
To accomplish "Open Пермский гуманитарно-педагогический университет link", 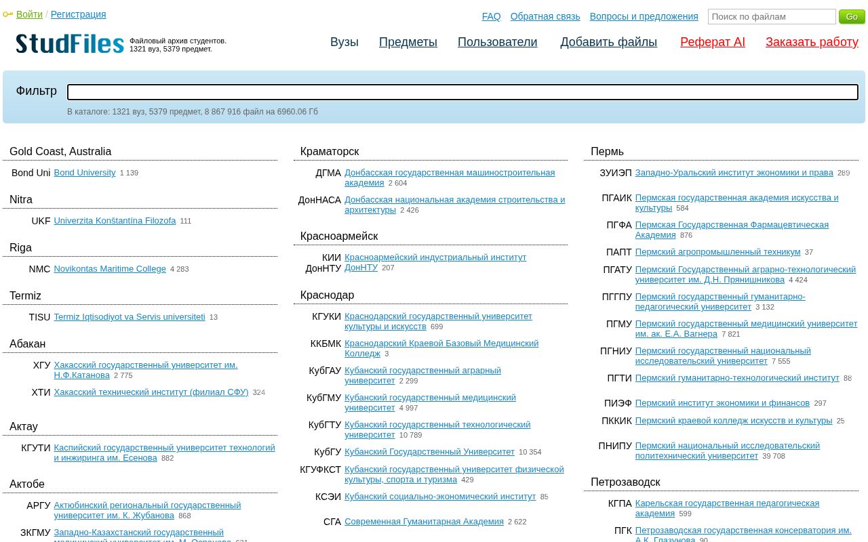I will tap(720, 301).
